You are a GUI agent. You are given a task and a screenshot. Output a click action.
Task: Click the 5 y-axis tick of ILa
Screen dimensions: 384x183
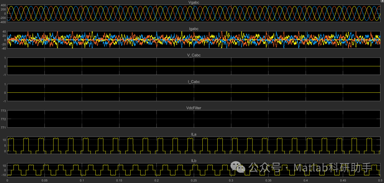(x=5, y=146)
